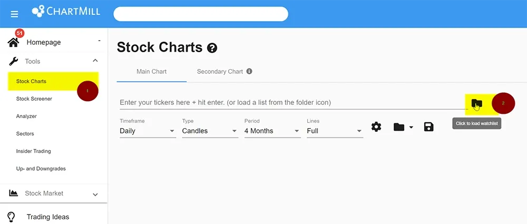Click the Trading Ideas lightbulb icon
Screen dimensions: 527x224
click(x=12, y=217)
